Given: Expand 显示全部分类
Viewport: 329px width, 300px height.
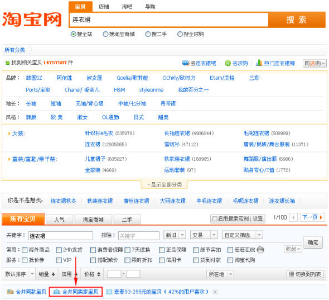Looking at the screenshot, I should 164,184.
